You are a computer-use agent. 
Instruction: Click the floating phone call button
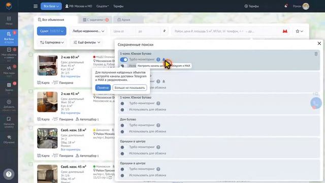tap(316, 103)
